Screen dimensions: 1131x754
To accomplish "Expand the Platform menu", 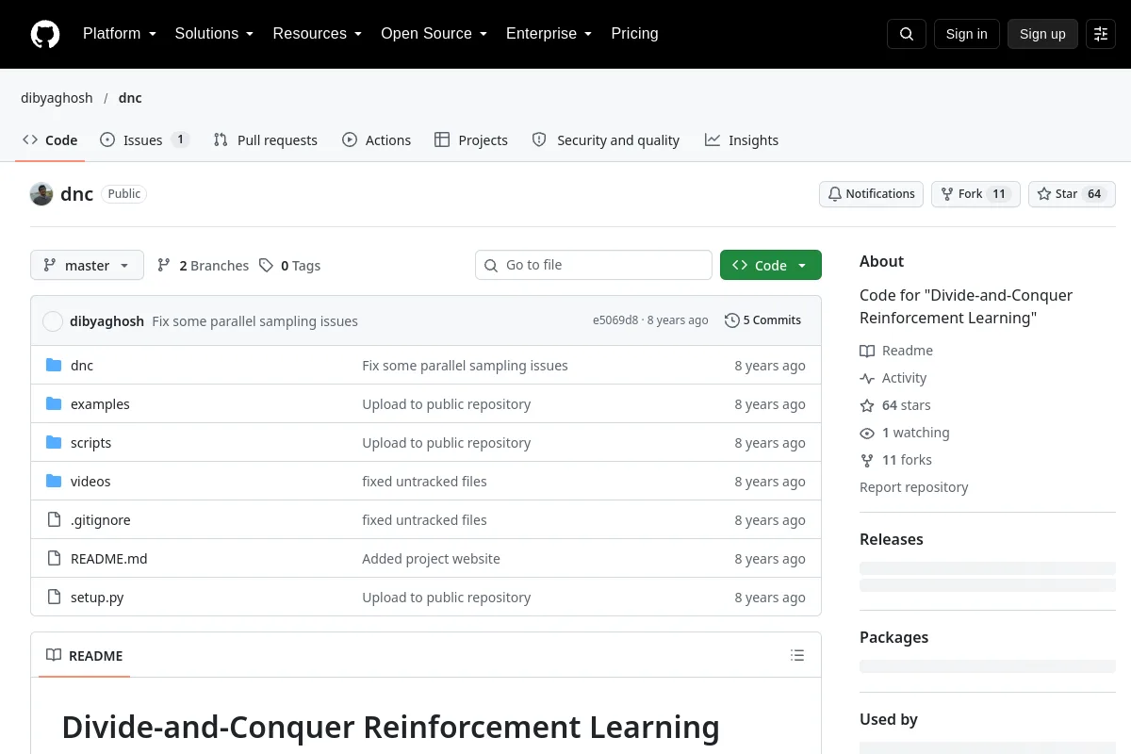I will pyautogui.click(x=120, y=34).
